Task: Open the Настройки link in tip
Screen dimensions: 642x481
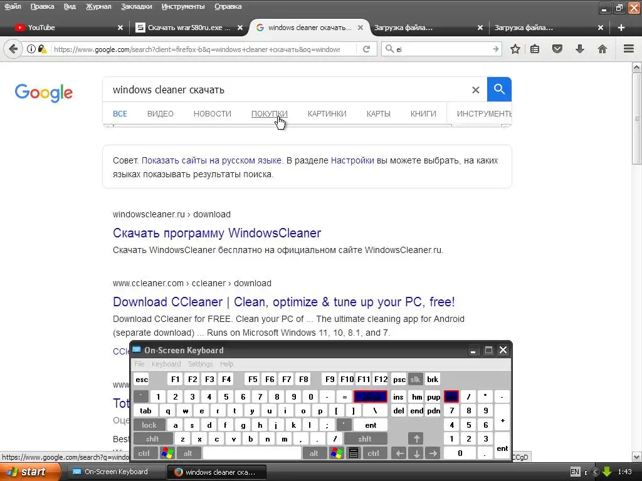Action: click(x=352, y=160)
